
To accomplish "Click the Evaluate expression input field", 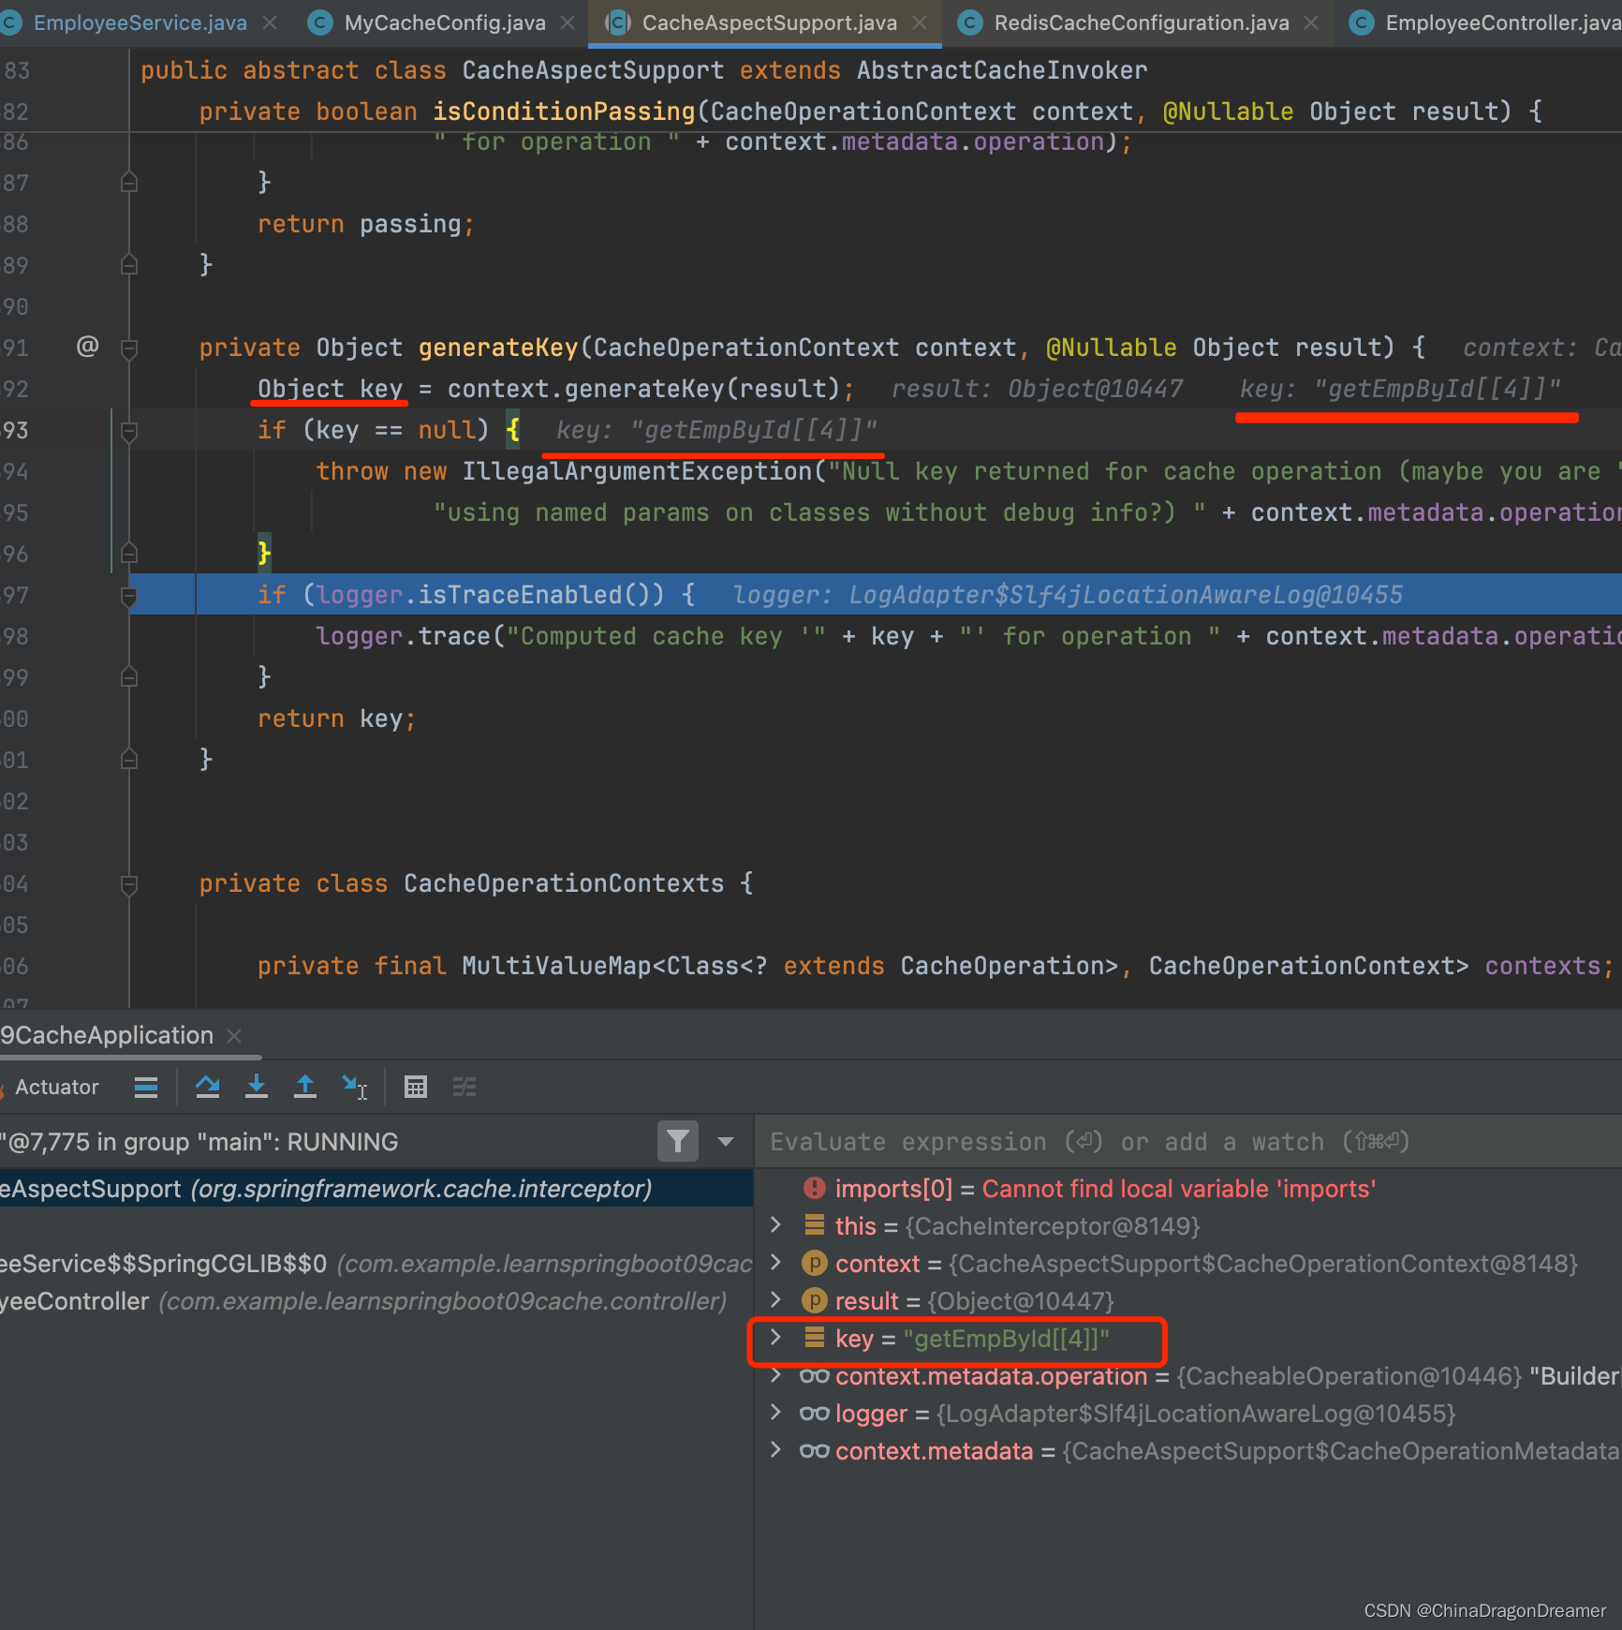I will click(1187, 1141).
